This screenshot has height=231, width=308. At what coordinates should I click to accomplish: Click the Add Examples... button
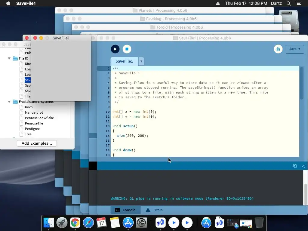(x=37, y=143)
